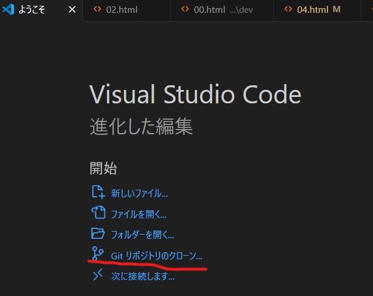Click the VS Code logo on ようこそ tab
Screen dimensions: 373x296
click(x=8, y=10)
